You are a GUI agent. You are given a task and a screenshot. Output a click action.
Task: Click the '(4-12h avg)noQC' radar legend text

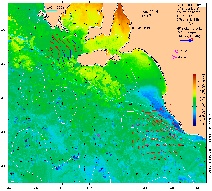(189, 32)
